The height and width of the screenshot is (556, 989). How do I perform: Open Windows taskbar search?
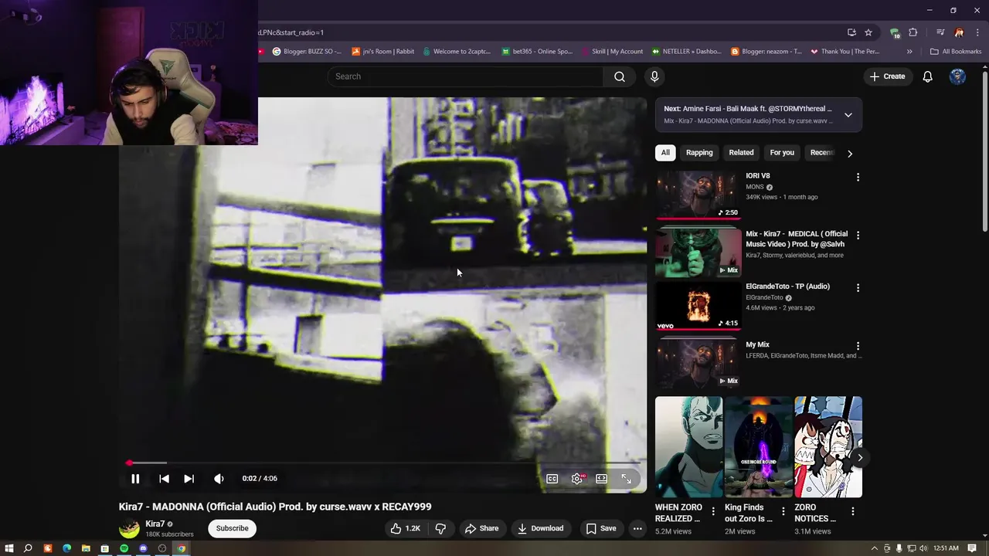click(x=28, y=548)
